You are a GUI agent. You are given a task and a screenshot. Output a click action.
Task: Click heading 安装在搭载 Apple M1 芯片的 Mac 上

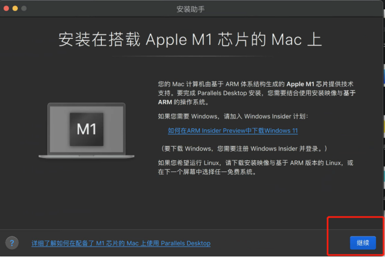pyautogui.click(x=190, y=39)
